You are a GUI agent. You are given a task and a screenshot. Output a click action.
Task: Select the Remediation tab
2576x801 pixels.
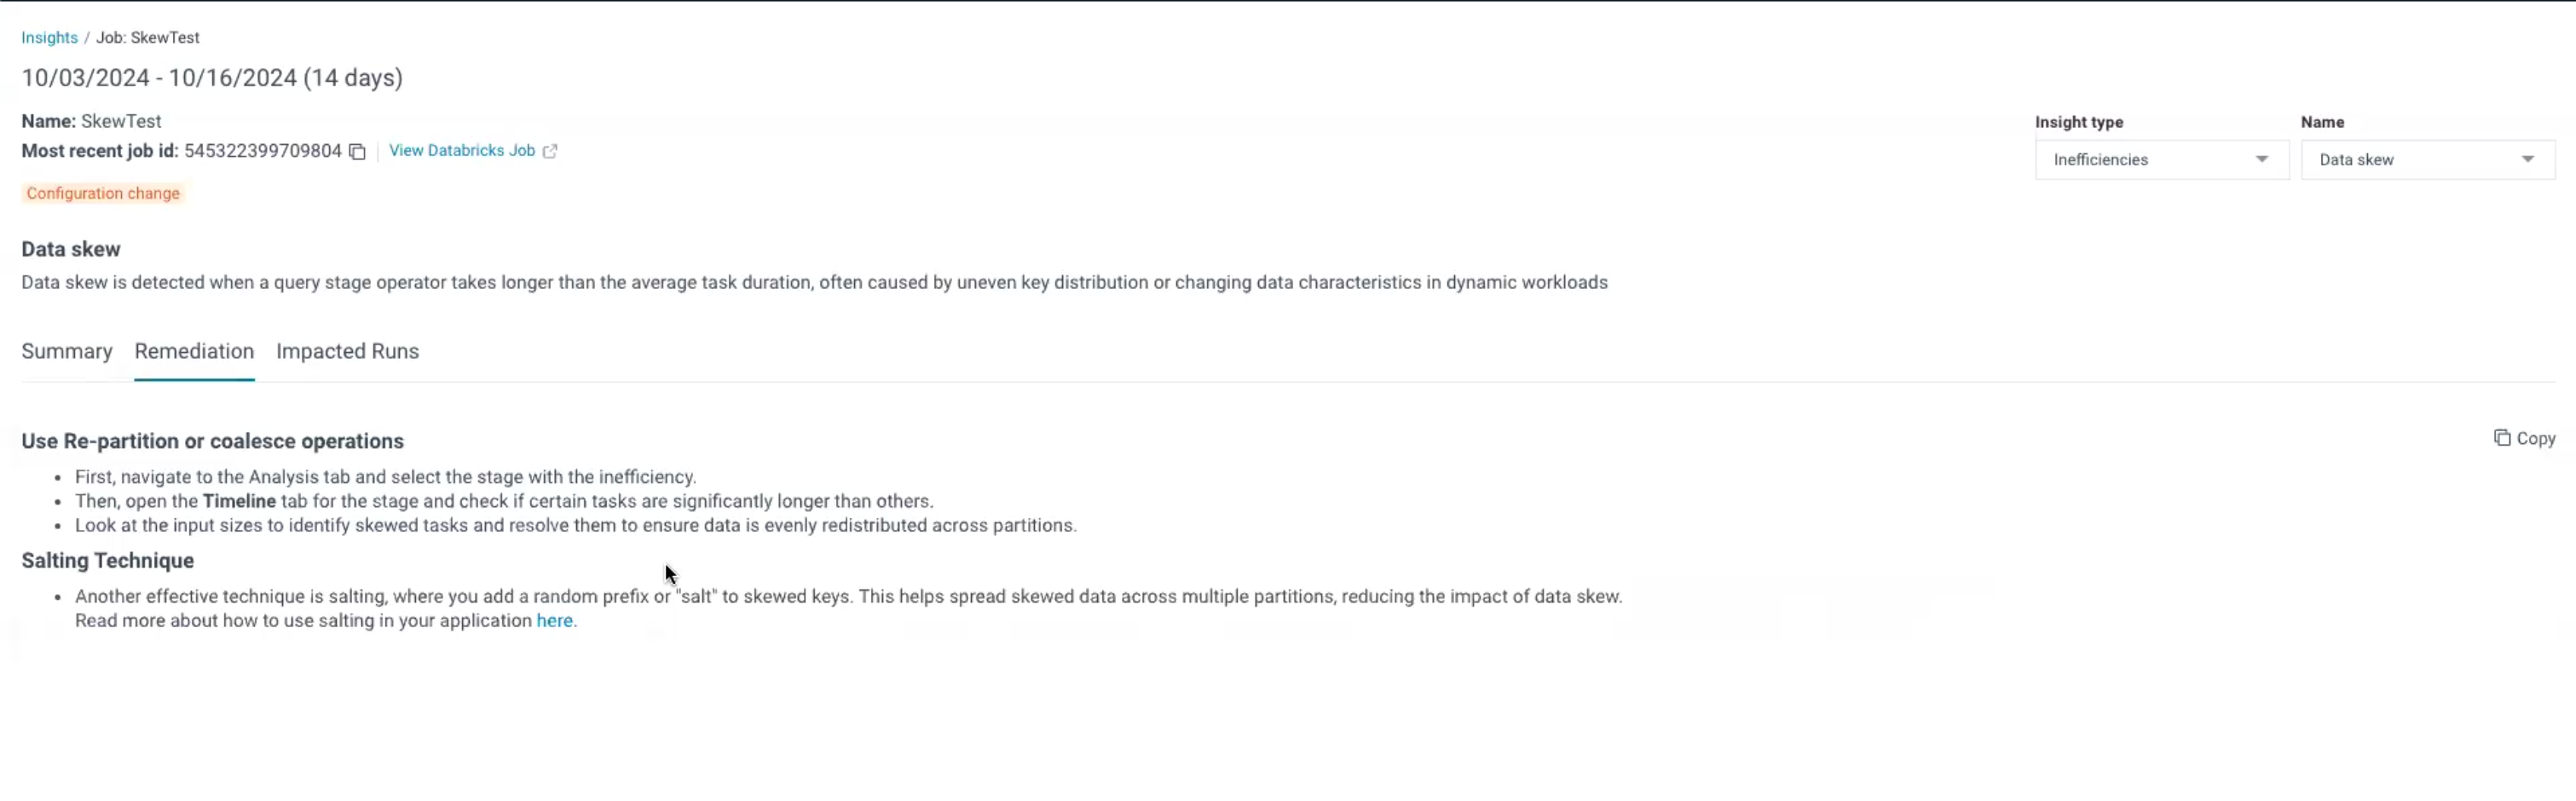tap(194, 351)
